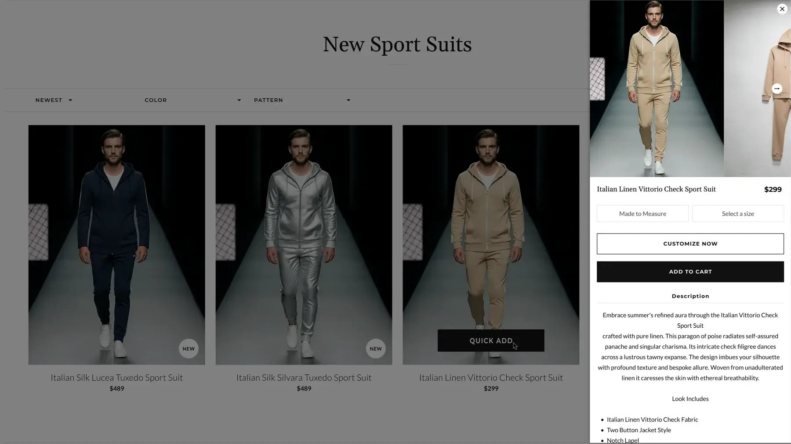This screenshot has width=791, height=444.
Task: Open the Newest sort dropdown
Action: pyautogui.click(x=54, y=100)
